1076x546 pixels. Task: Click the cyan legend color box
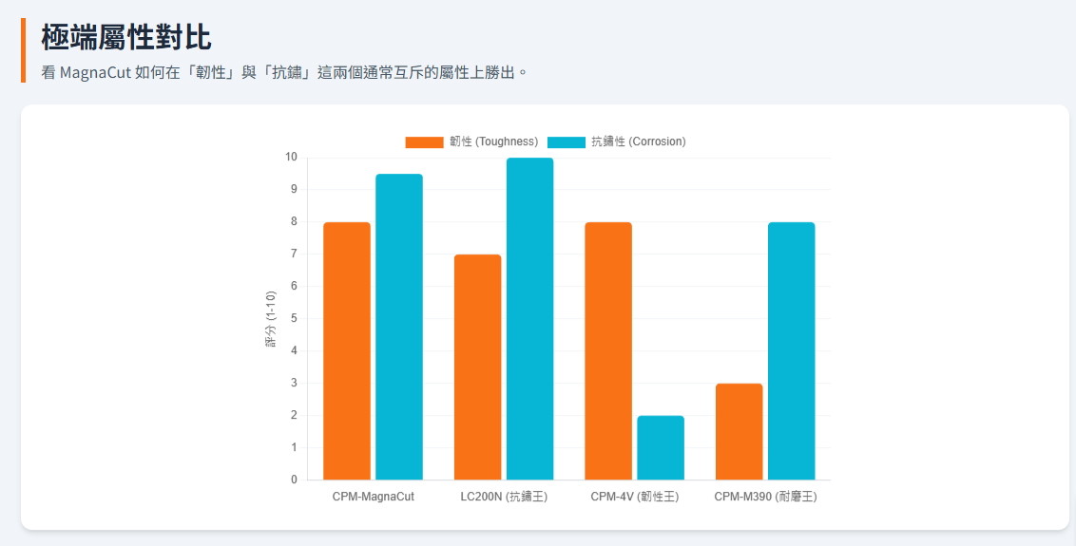pyautogui.click(x=567, y=141)
